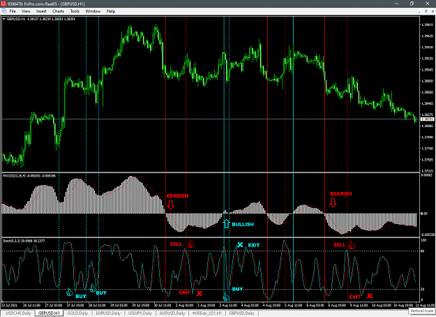The image size is (436, 317).
Task: Select the cyan EXIT text label
Action: (x=254, y=245)
